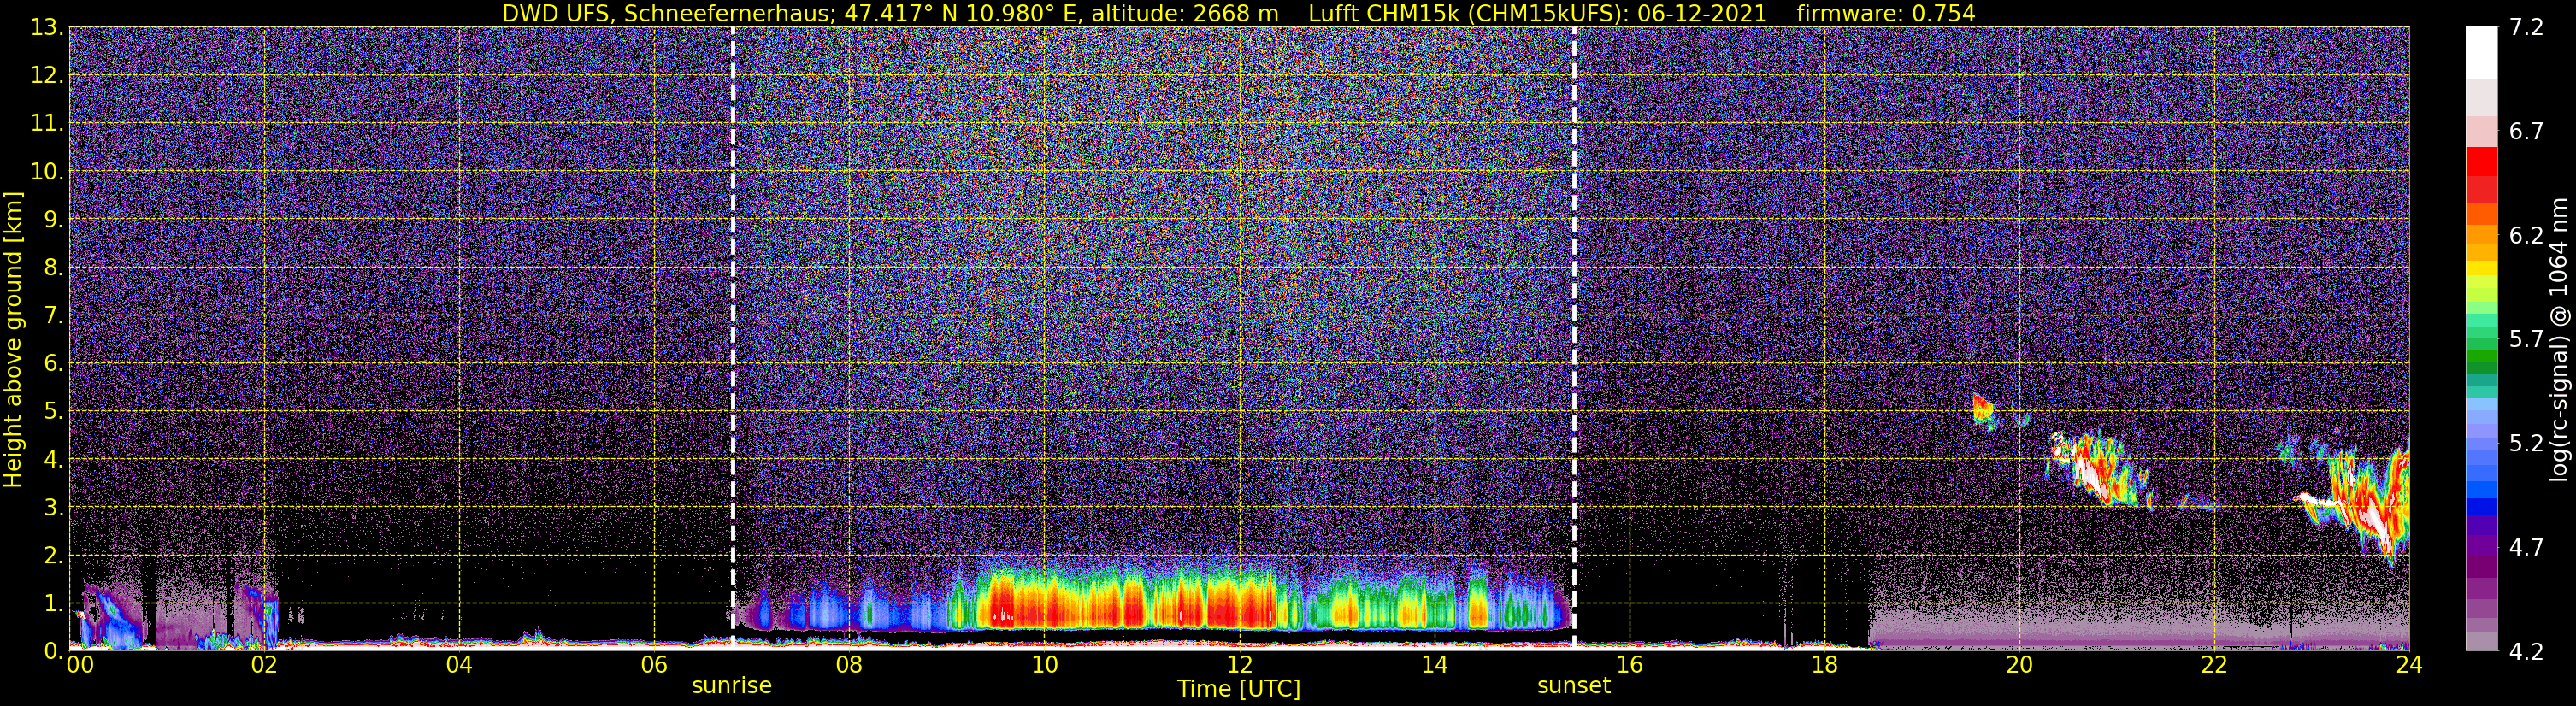
Task: Click the '14' time axis tick label
Action: (x=1434, y=665)
